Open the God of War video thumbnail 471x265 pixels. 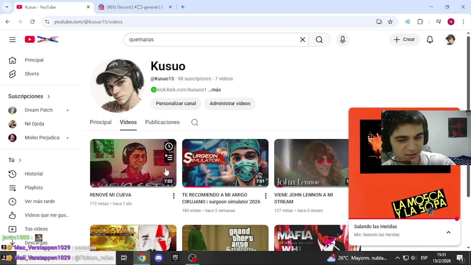point(133,238)
